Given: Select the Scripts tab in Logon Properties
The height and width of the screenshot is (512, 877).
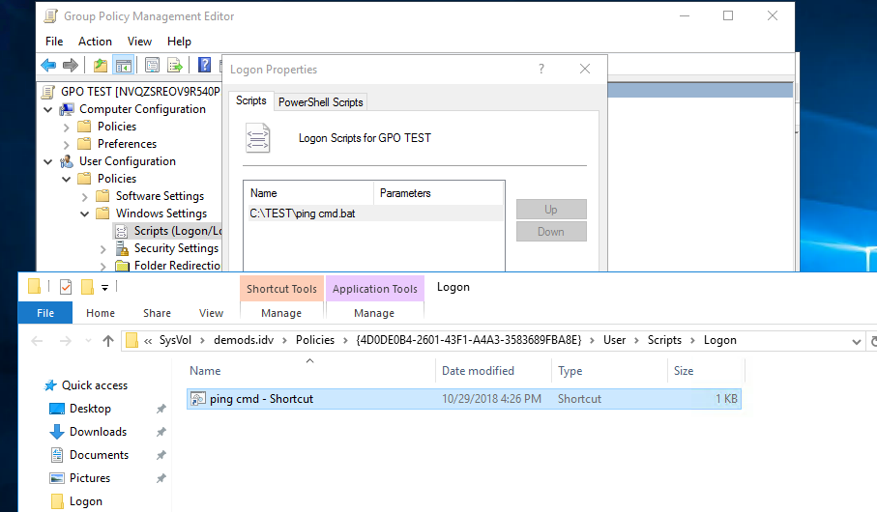Looking at the screenshot, I should 251,100.
